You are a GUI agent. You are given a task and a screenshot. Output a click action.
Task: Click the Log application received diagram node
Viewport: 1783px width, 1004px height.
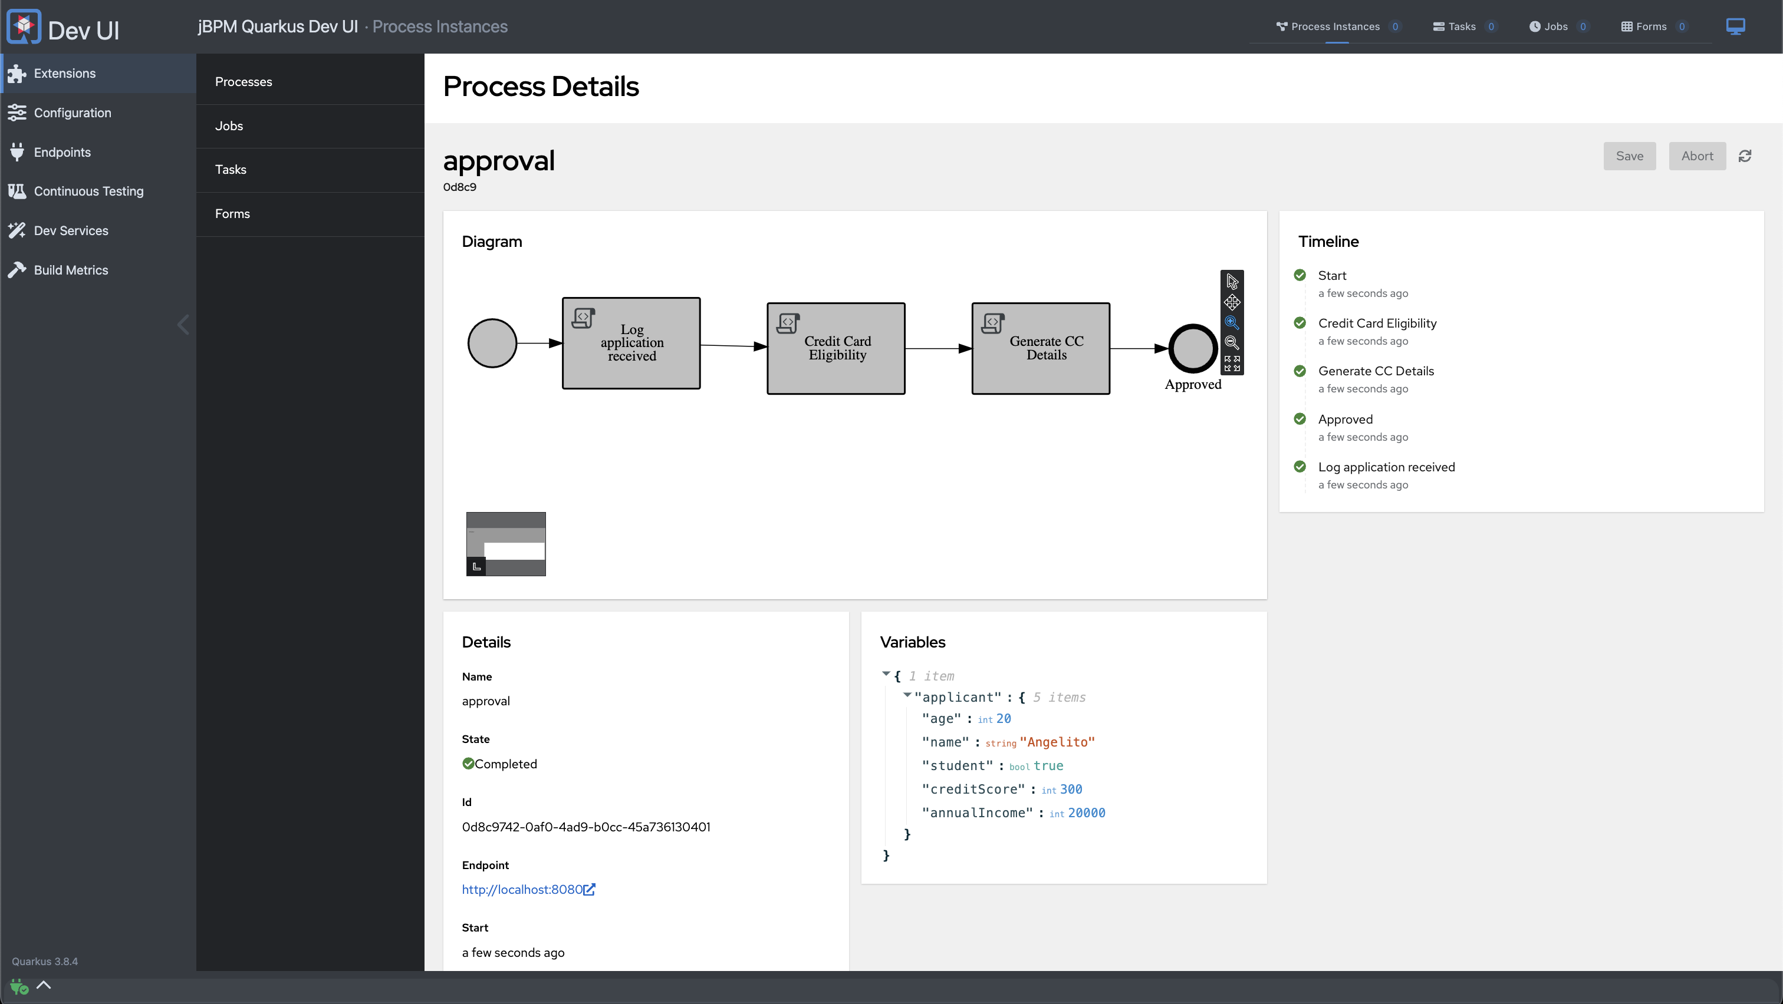click(x=631, y=343)
